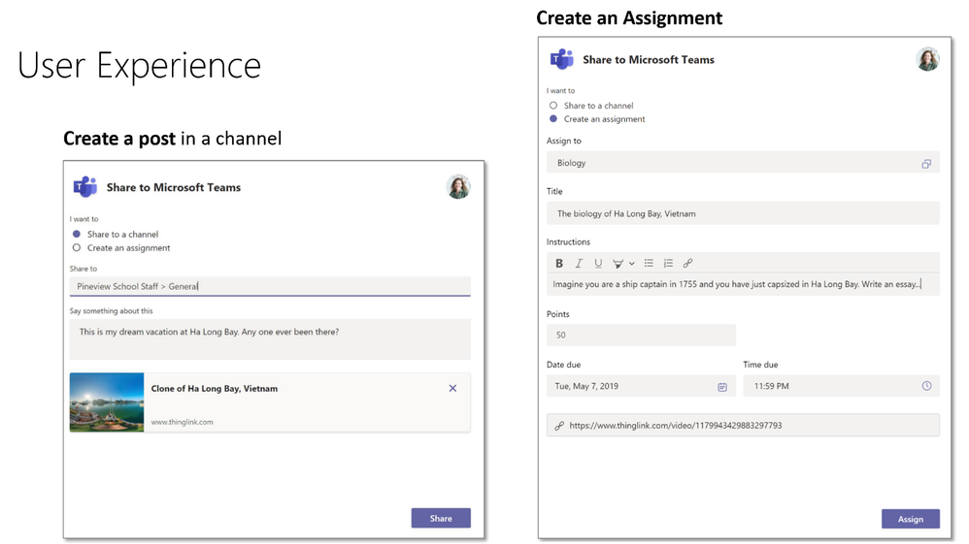Viewport: 969px width, 544px height.
Task: Apply italic formatting to instructions
Action: pos(579,263)
